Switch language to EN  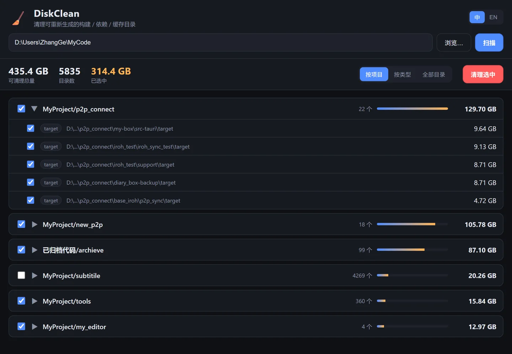pyautogui.click(x=493, y=17)
